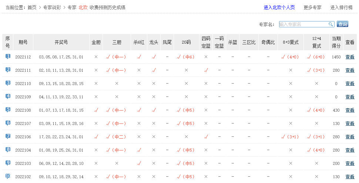View details for period 2022112
Screen dimensions: 359x183
pyautogui.click(x=349, y=57)
